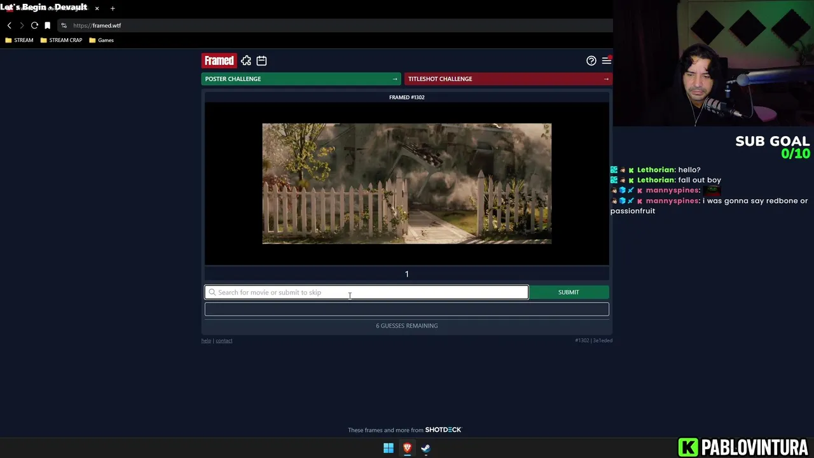Click the #1302 build version text
814x458 pixels.
594,340
